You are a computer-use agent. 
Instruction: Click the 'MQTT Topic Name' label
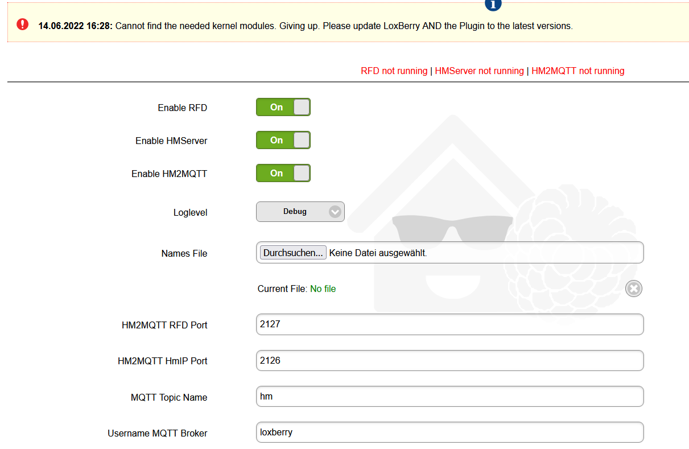point(169,398)
